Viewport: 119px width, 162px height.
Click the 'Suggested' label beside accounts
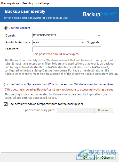(x=94, y=42)
